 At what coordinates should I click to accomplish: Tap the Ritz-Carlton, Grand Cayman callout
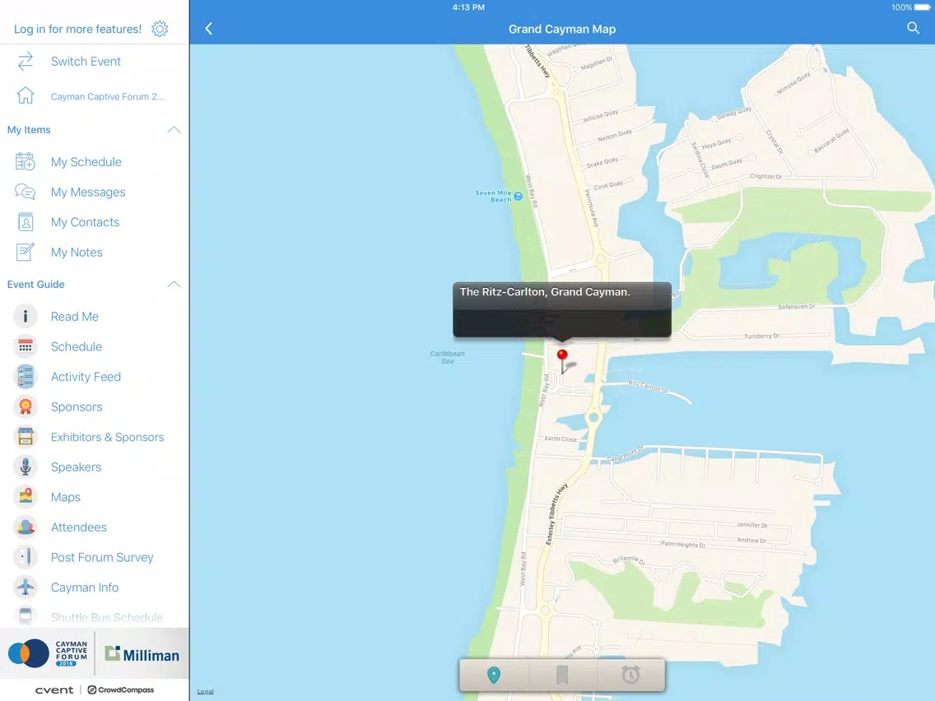pyautogui.click(x=561, y=309)
